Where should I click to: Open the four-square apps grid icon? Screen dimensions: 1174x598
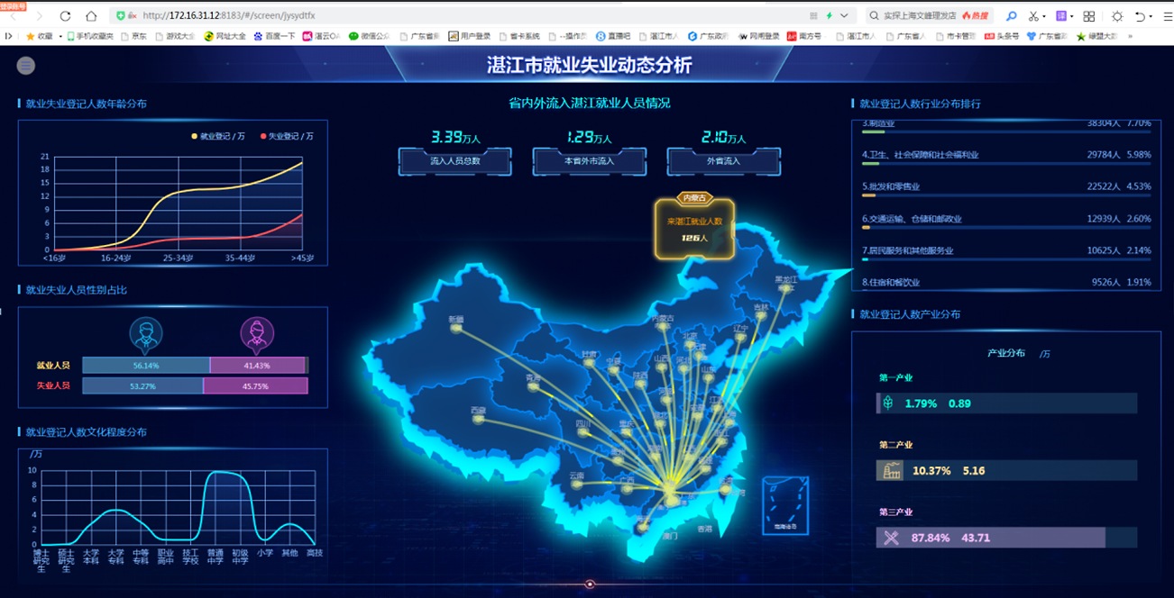click(x=1089, y=16)
